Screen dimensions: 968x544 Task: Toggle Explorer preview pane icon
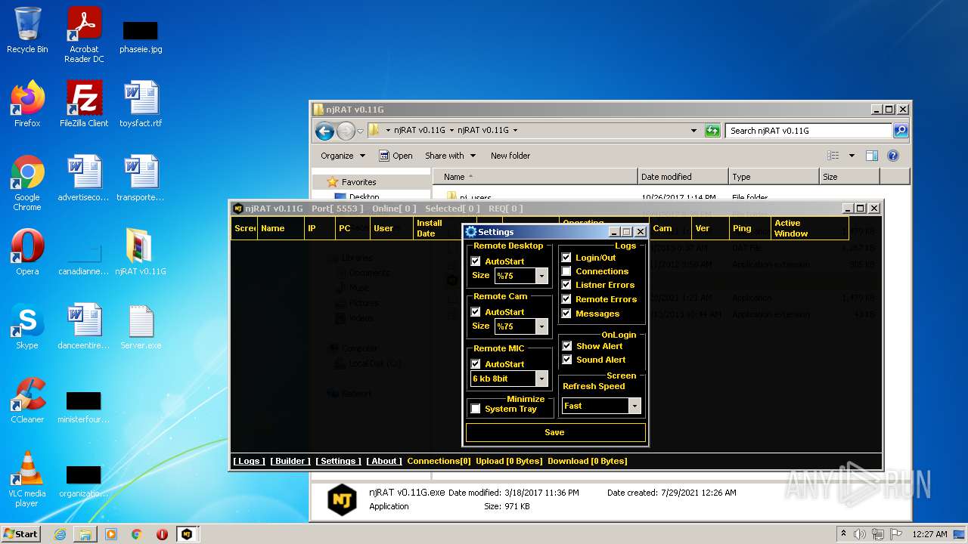coord(871,156)
